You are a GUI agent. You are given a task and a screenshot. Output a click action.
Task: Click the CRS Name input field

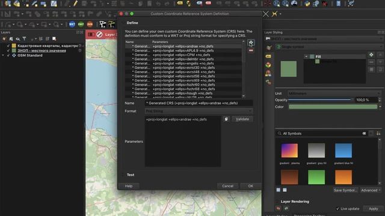click(199, 103)
